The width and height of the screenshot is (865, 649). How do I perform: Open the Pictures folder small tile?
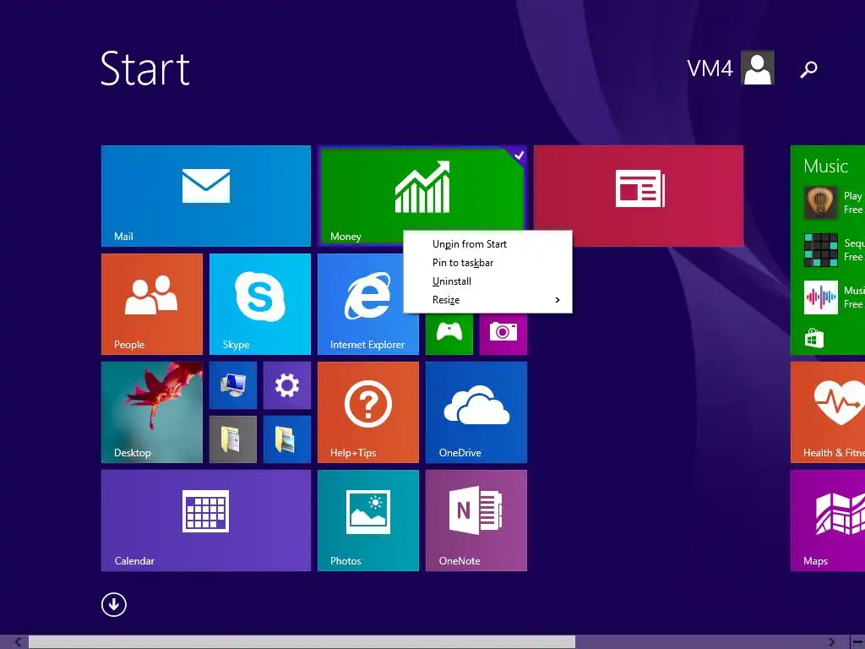pos(287,439)
